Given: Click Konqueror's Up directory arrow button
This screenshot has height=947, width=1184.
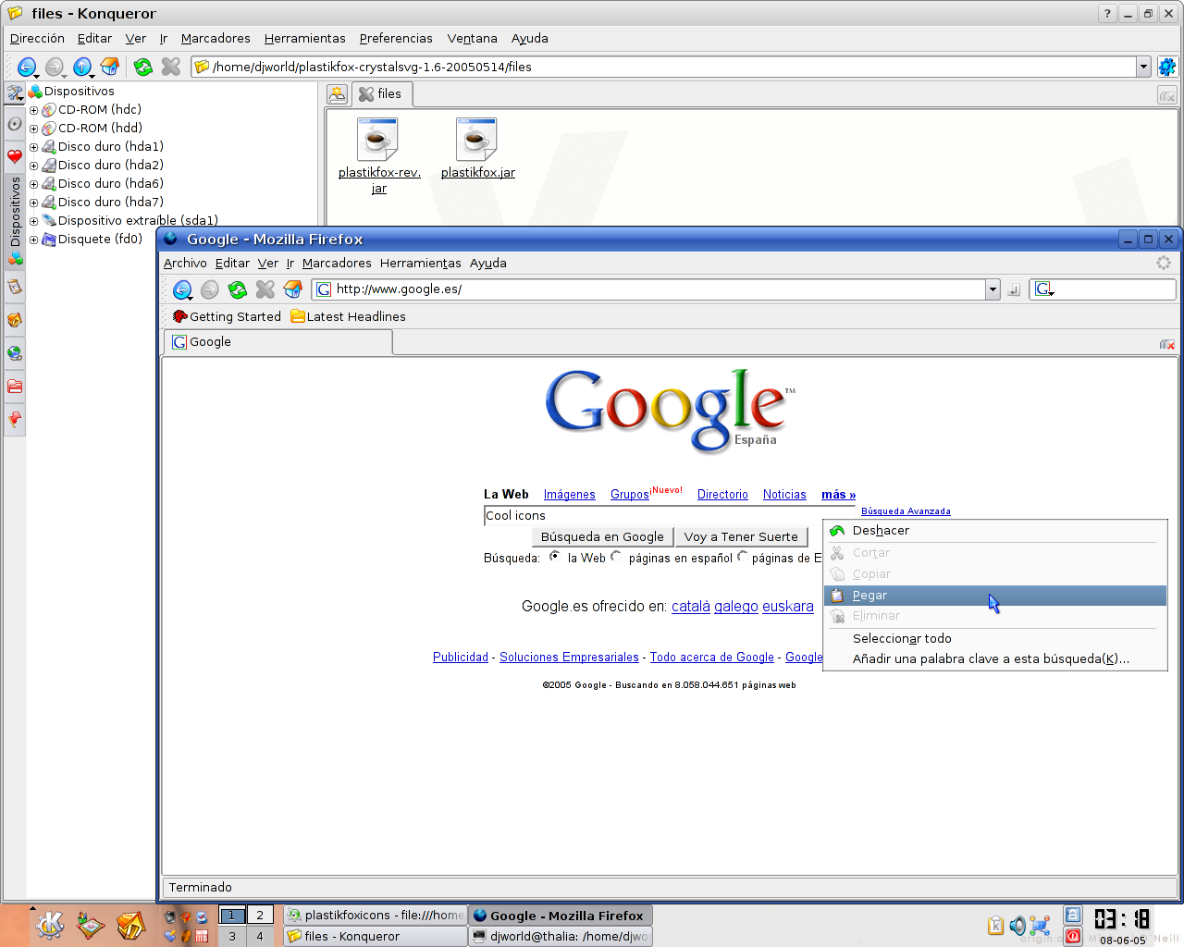Looking at the screenshot, I should click(x=82, y=67).
